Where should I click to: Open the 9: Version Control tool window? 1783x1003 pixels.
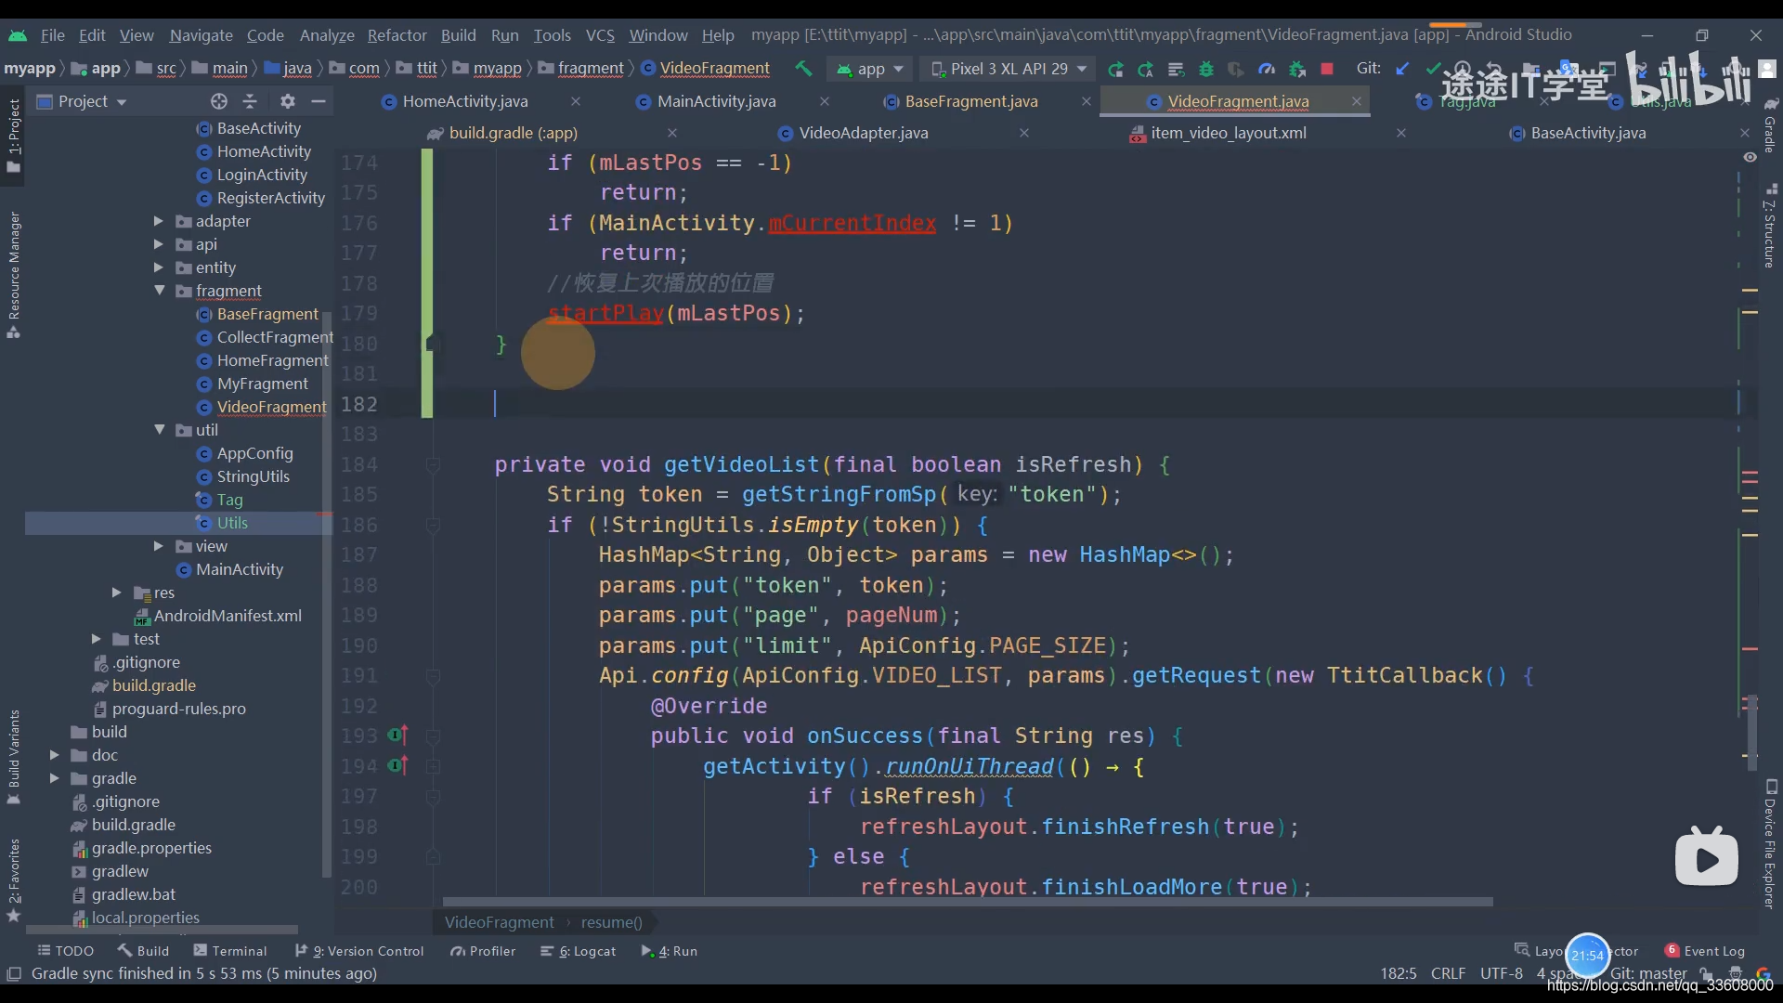(x=359, y=951)
